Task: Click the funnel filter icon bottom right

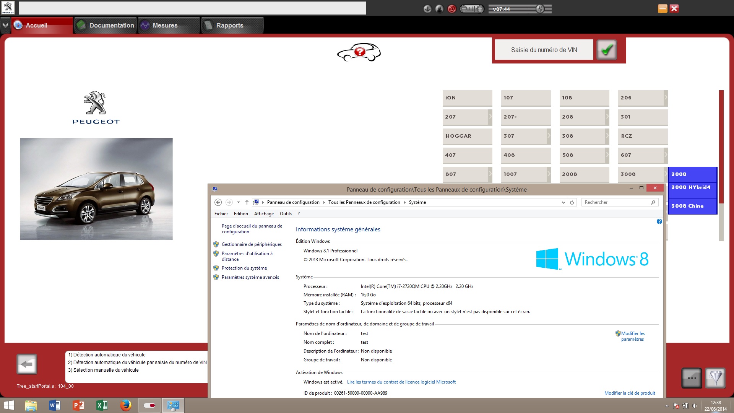Action: point(715,378)
